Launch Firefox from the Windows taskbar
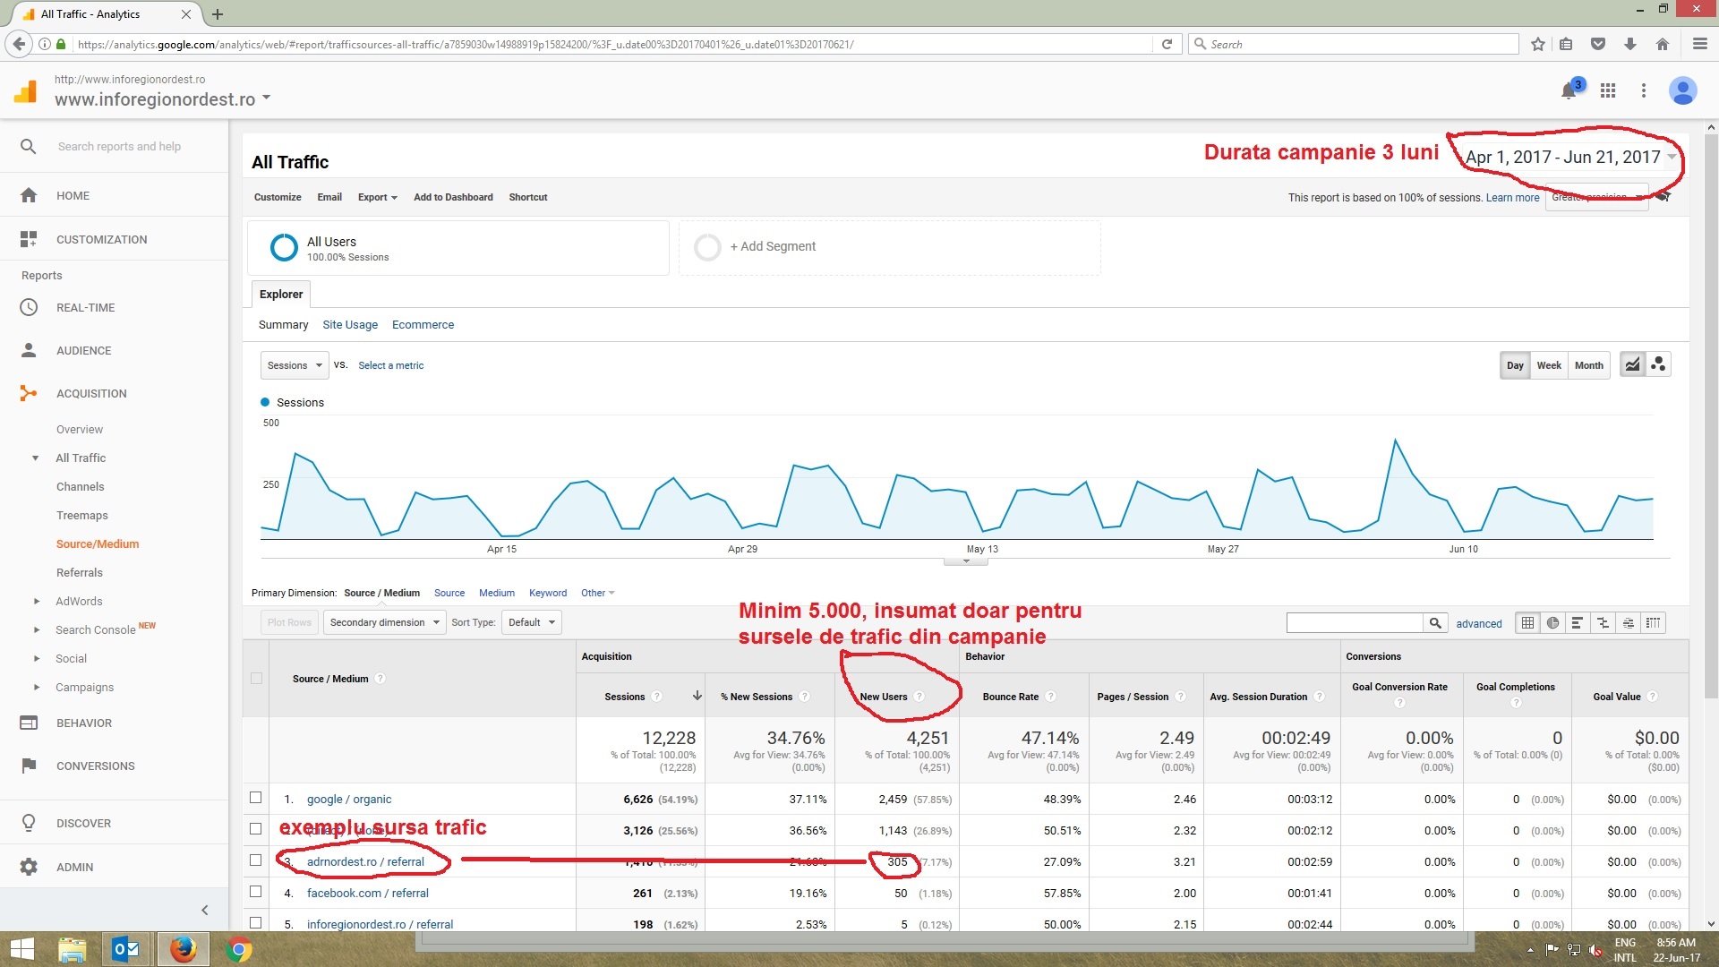1719x967 pixels. click(x=183, y=949)
